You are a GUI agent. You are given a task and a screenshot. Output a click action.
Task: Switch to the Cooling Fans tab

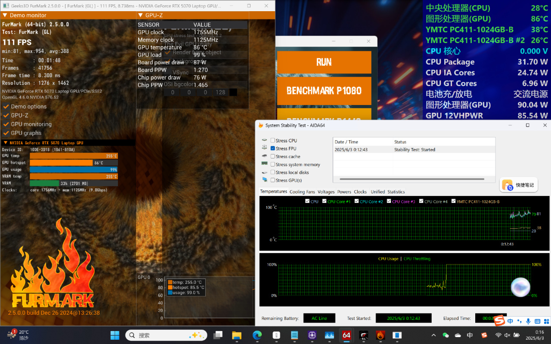click(x=302, y=192)
